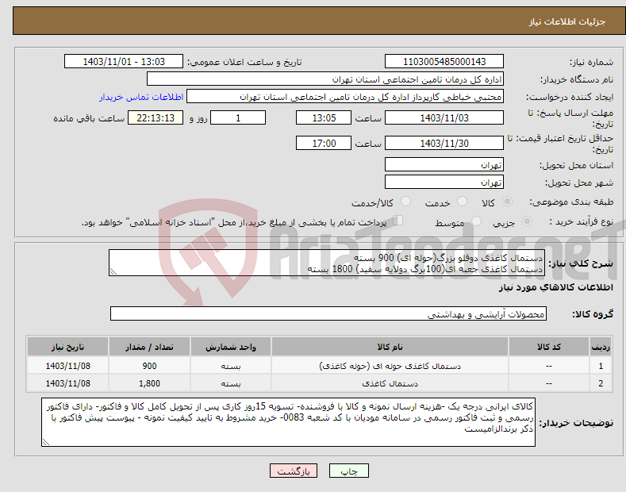
Task: Click the item name دستمال کاغذی in row 2
Action: point(390,383)
